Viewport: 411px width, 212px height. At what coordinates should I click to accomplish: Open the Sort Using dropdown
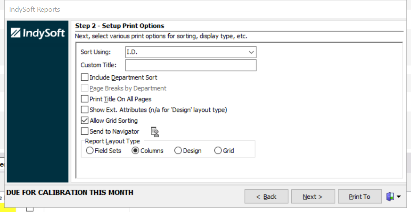pos(251,52)
